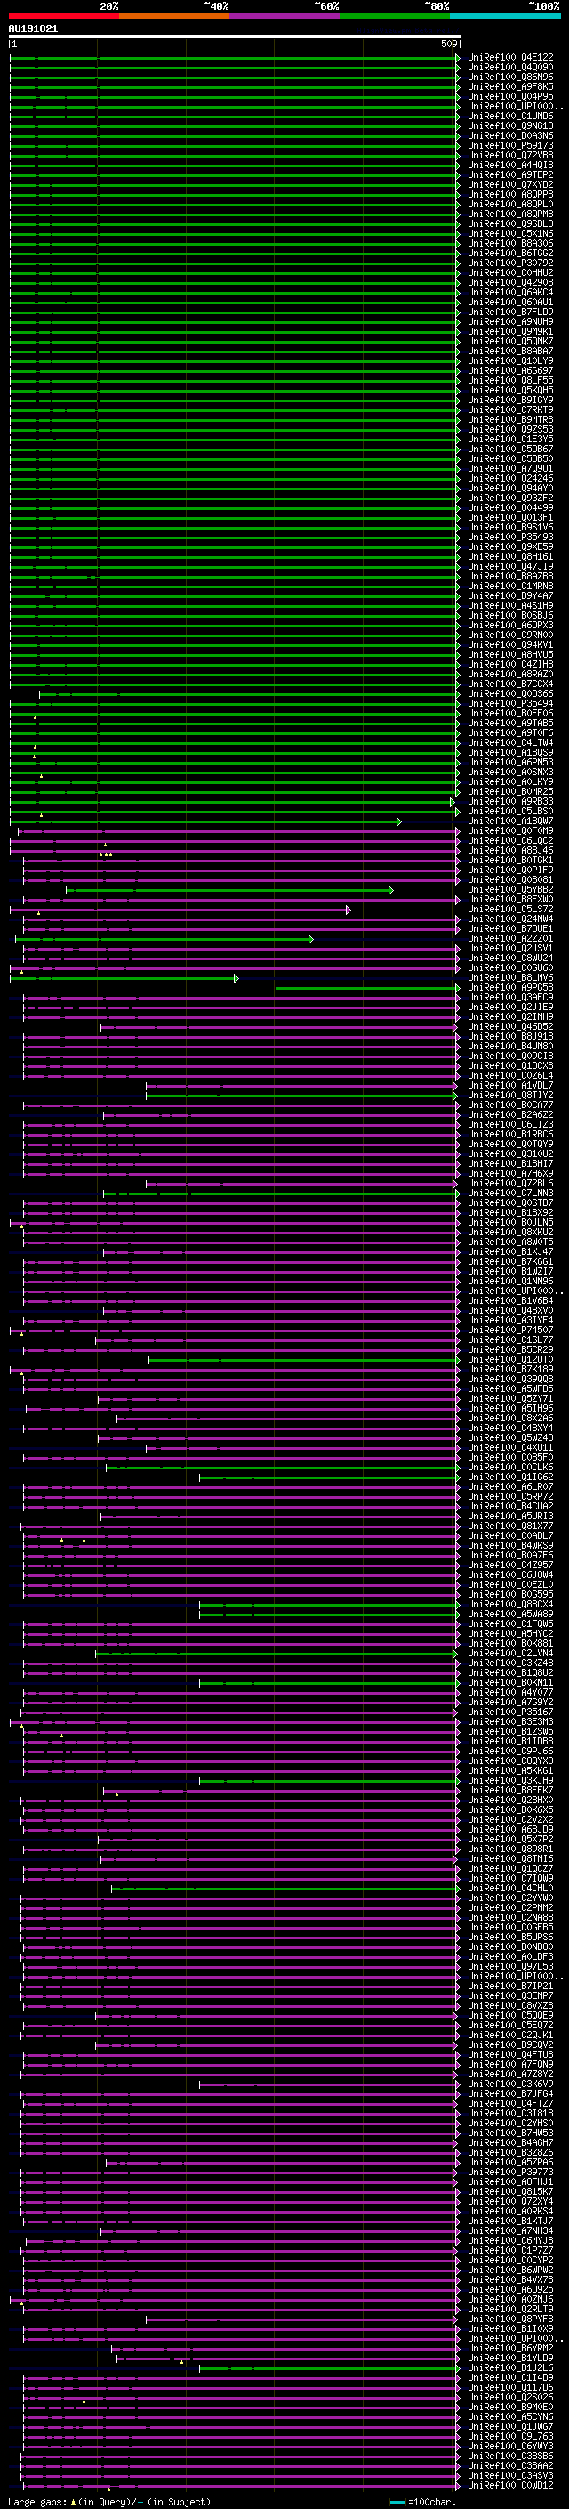This screenshot has height=2509, width=569.
Task: Select hit label UniRef100_Q9SDL3
Action: coord(510,224)
